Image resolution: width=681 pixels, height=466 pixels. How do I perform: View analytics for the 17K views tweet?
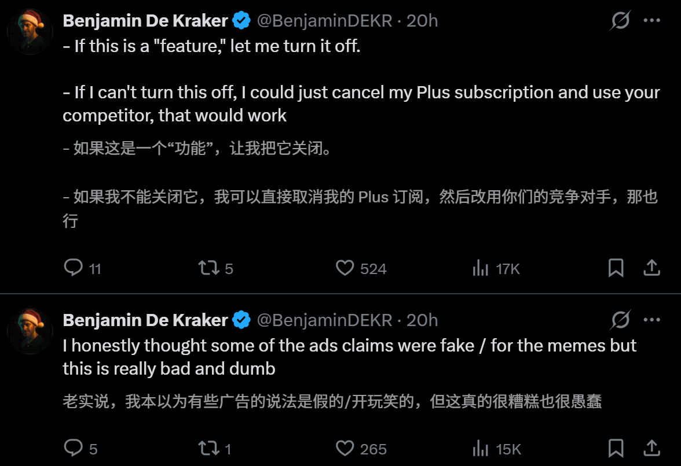coord(481,268)
